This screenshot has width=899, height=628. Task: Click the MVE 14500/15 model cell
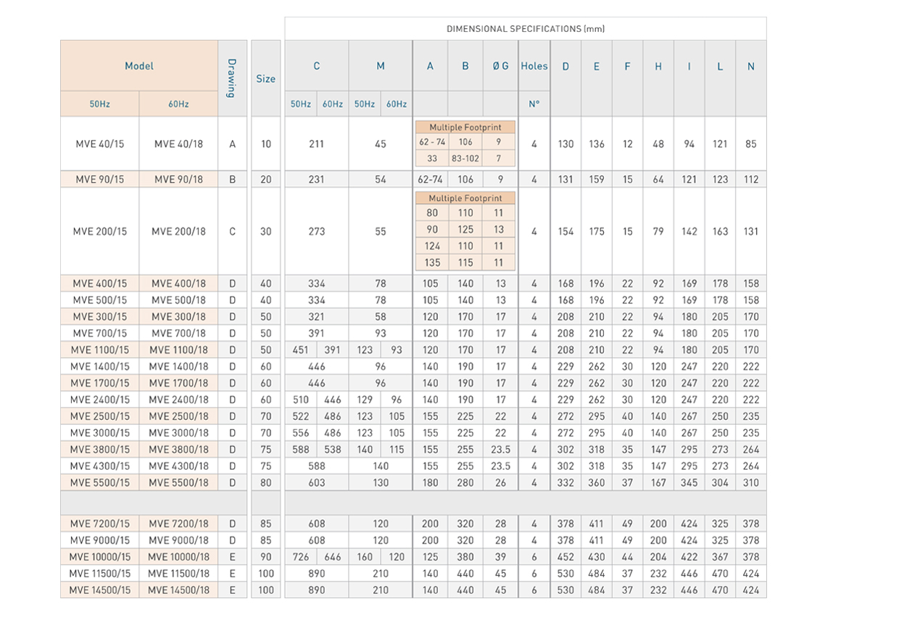point(100,590)
